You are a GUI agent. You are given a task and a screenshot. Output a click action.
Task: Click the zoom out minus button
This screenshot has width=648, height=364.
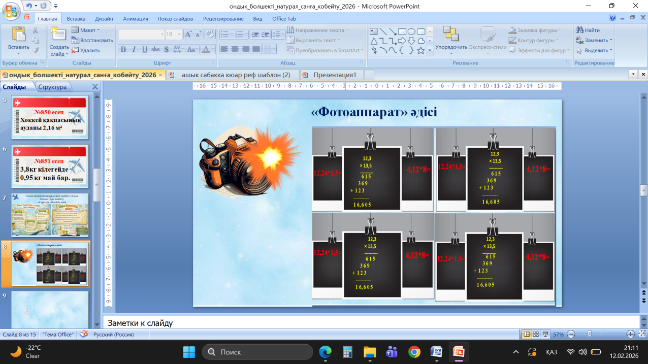(571, 334)
